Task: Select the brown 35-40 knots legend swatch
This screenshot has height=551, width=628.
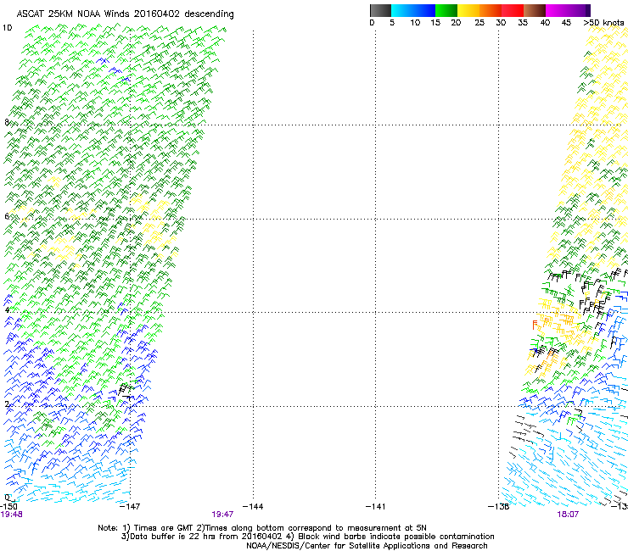Action: point(535,10)
